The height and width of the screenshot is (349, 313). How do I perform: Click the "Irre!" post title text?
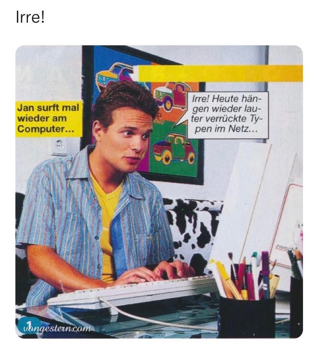point(30,17)
